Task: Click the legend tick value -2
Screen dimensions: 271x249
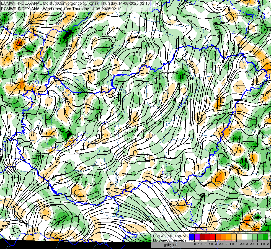Action: coord(226,244)
